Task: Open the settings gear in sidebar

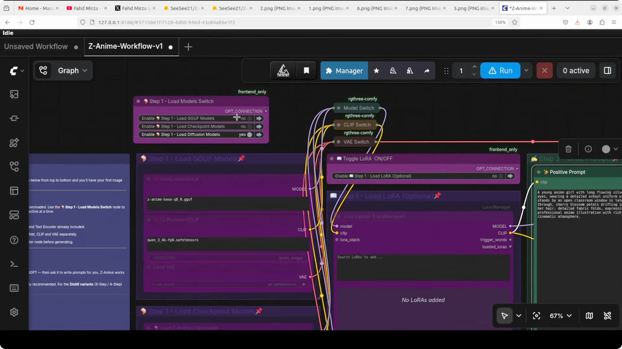Action: [x=14, y=312]
